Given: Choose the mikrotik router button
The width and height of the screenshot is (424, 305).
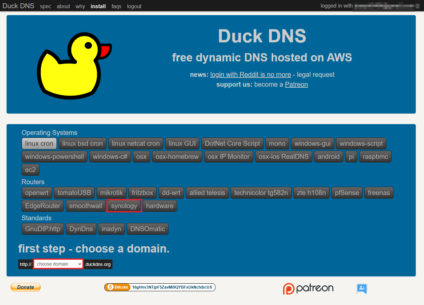Looking at the screenshot, I should click(112, 193).
